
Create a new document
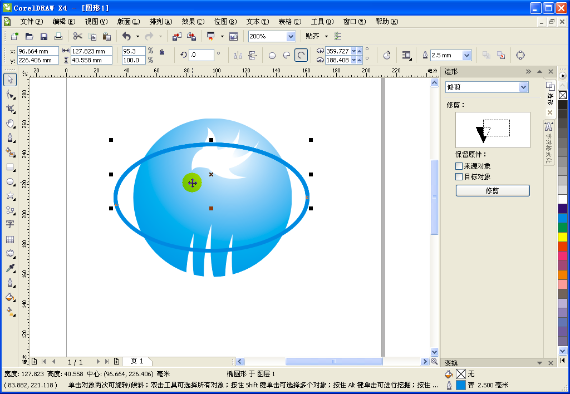click(14, 36)
